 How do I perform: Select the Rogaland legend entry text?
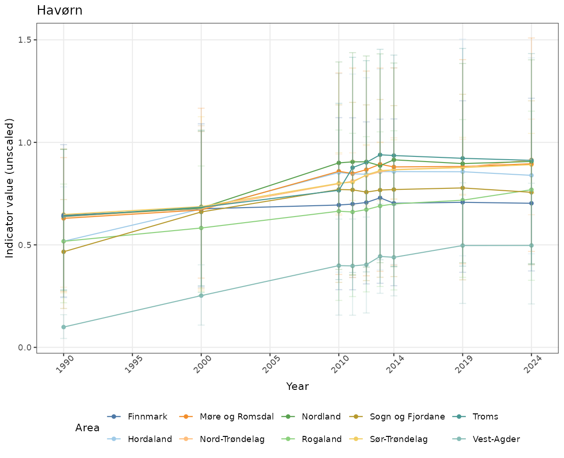(321, 440)
